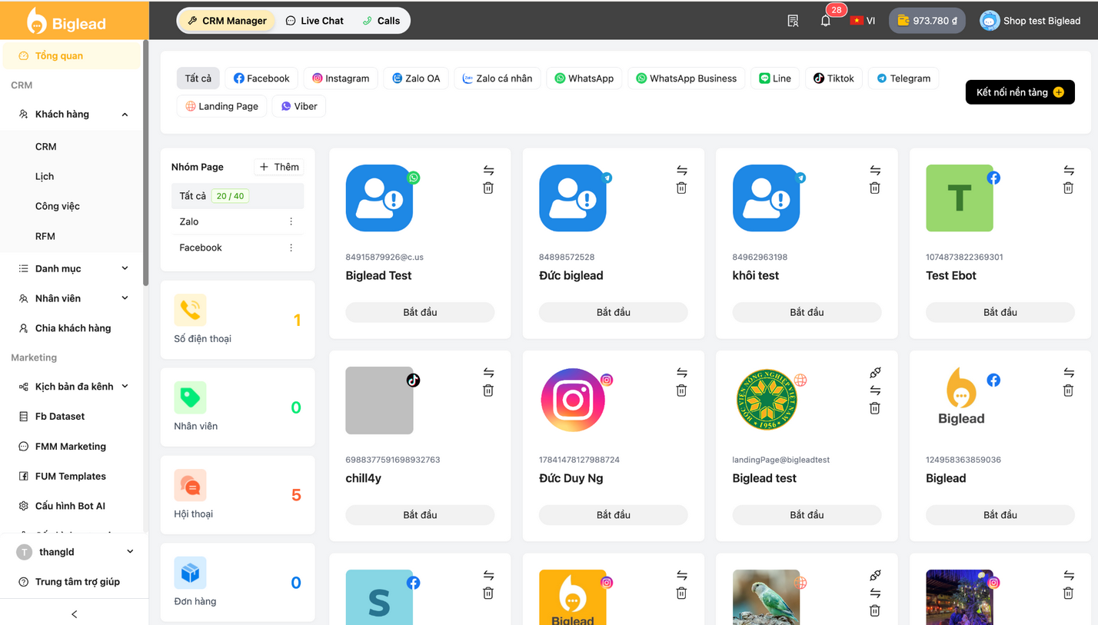Filter by Line platform

(775, 78)
